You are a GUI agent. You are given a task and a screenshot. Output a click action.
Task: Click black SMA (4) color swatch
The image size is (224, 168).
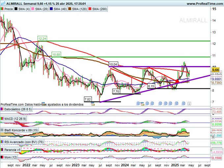click(16, 9)
